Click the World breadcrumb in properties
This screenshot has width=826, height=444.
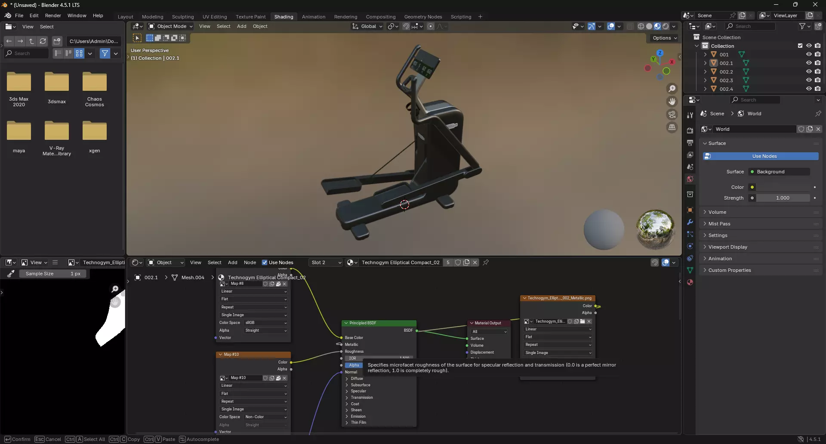point(750,114)
